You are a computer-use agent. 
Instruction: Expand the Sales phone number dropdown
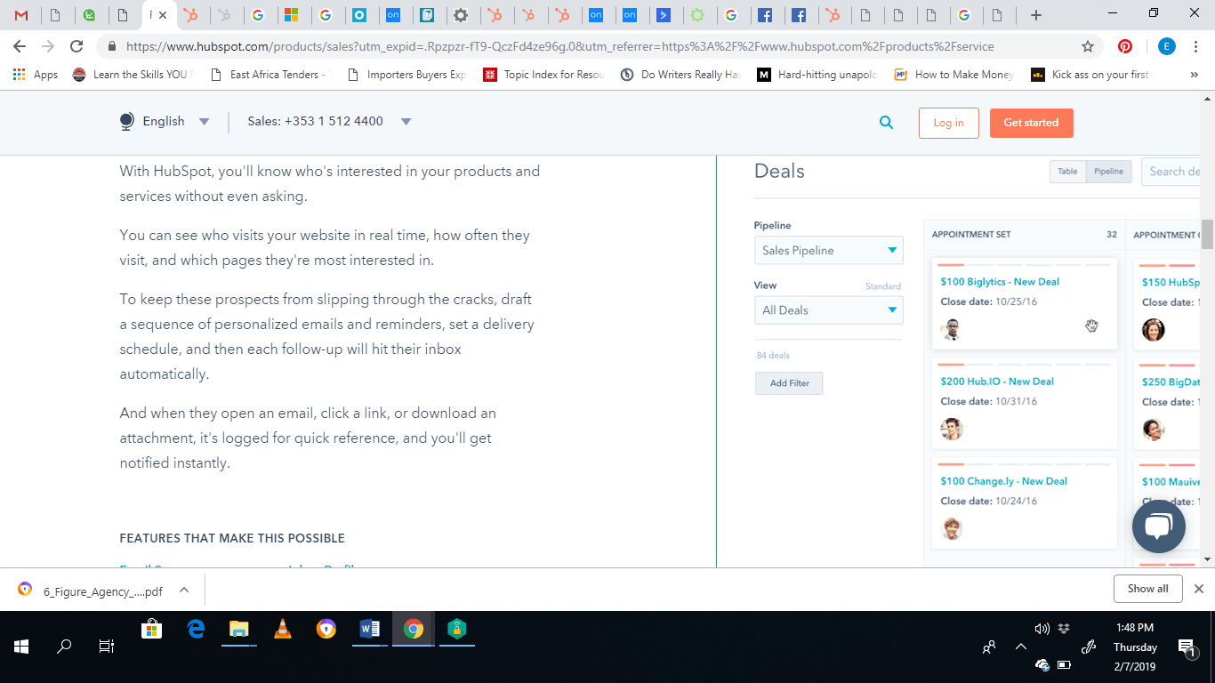pyautogui.click(x=406, y=122)
